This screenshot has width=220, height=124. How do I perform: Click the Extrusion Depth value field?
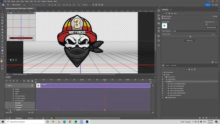click(213, 34)
